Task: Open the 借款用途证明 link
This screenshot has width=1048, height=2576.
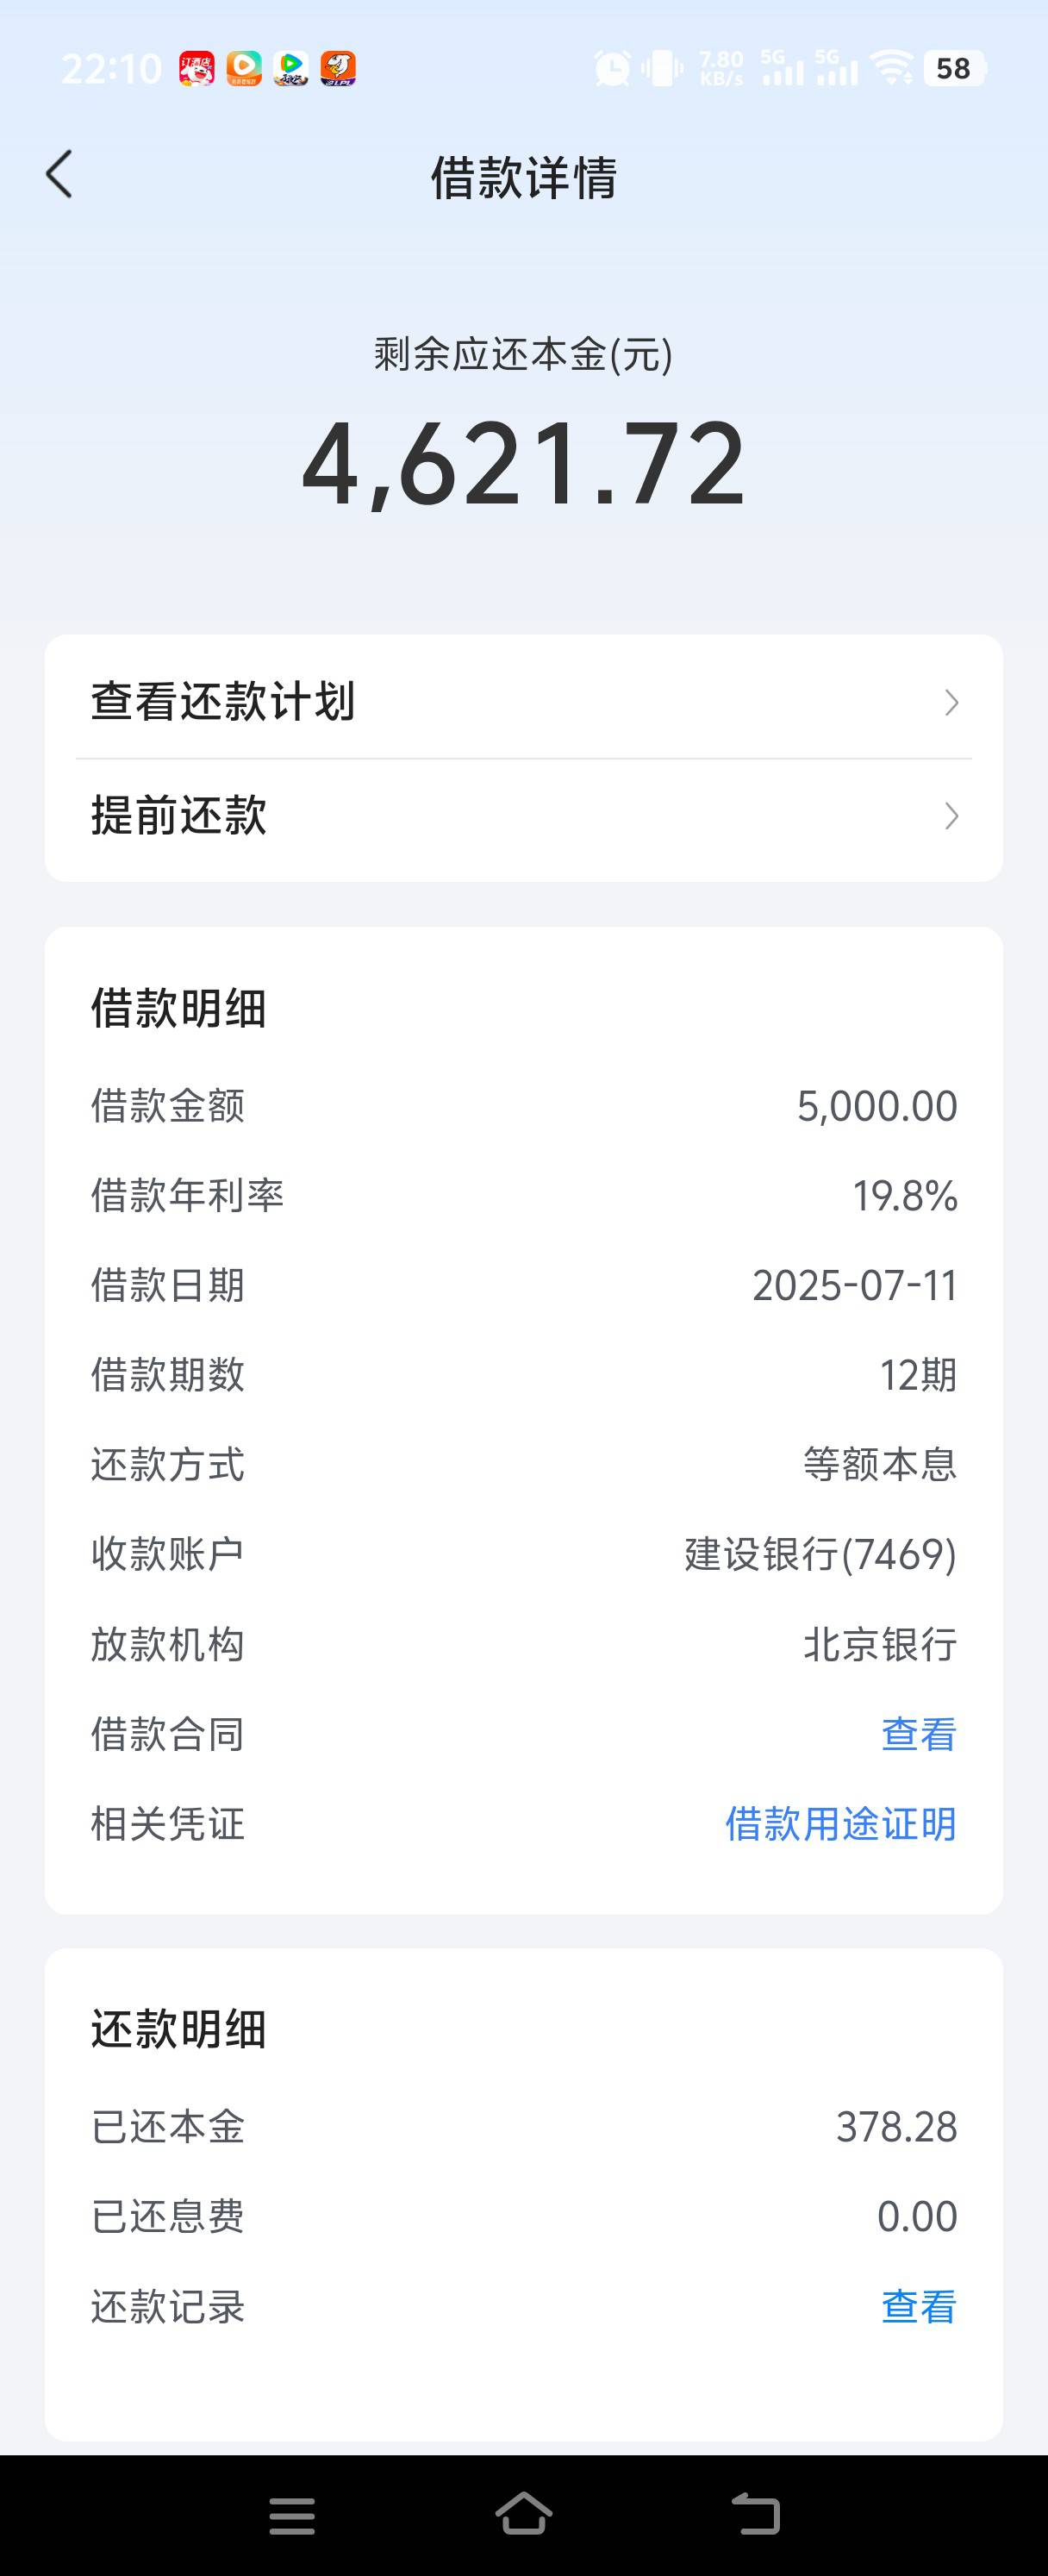Action: (841, 1824)
